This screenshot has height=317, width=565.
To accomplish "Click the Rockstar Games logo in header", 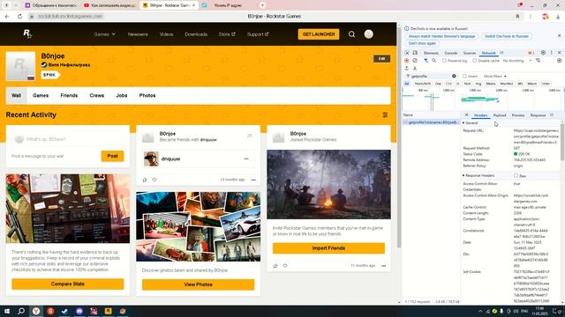I will click(27, 34).
